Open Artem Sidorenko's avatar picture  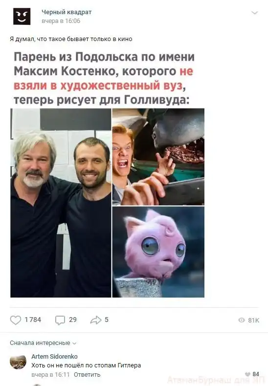[18, 362]
